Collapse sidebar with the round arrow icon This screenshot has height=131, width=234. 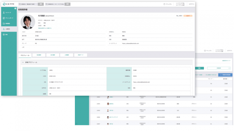point(15,8)
